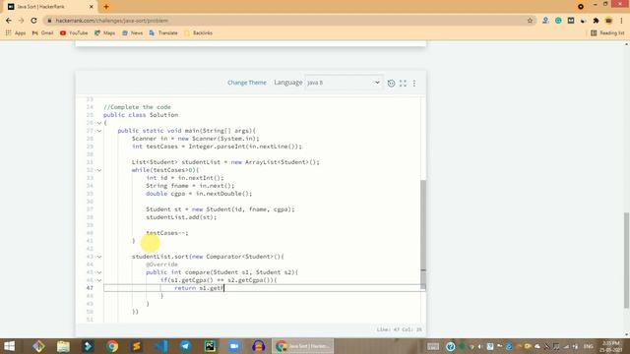This screenshot has width=630, height=354.
Task: Open the Reading list panel
Action: point(607,32)
